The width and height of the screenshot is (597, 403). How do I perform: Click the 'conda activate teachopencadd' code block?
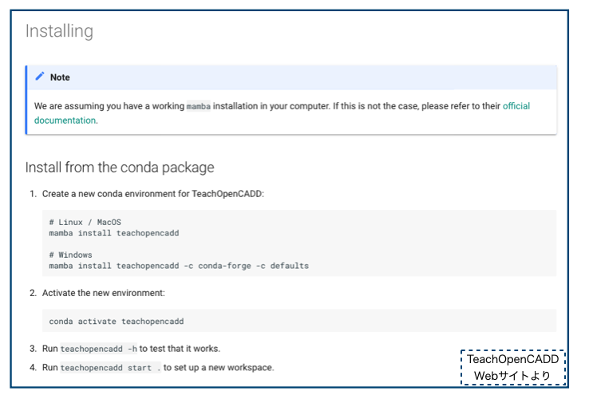click(116, 322)
